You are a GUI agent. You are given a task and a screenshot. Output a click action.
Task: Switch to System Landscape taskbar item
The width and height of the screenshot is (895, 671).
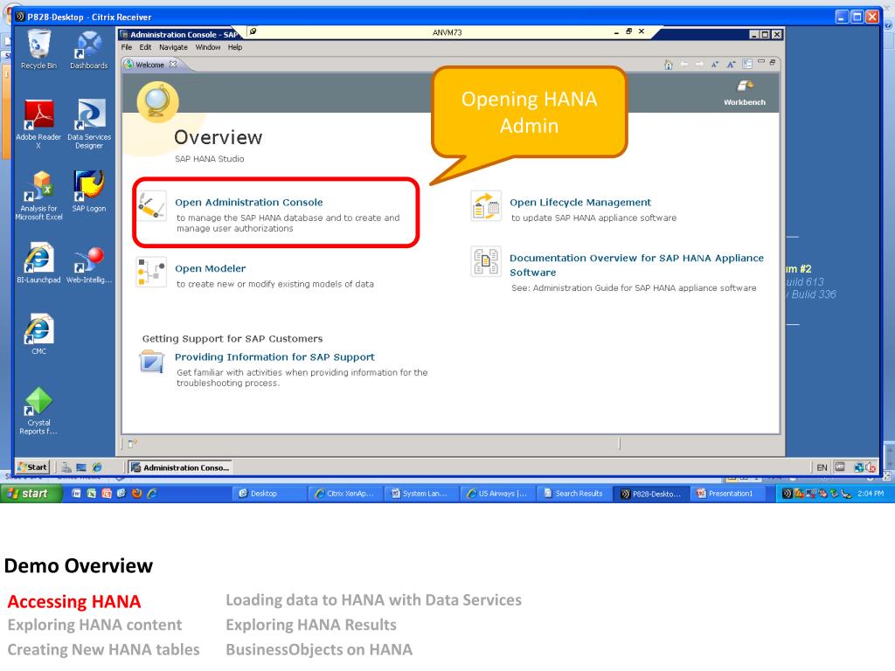point(421,494)
